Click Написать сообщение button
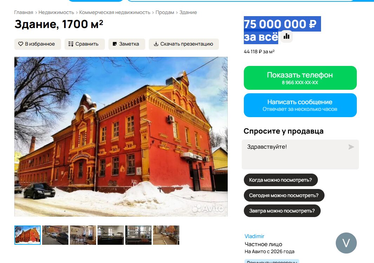Viewport: 374px width, 263px height. 300,105
